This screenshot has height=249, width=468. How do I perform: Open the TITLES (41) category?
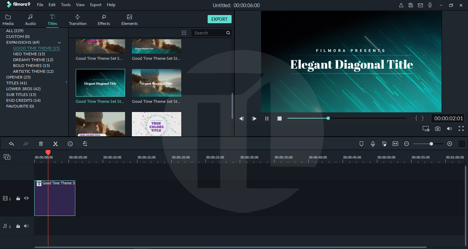coord(16,83)
